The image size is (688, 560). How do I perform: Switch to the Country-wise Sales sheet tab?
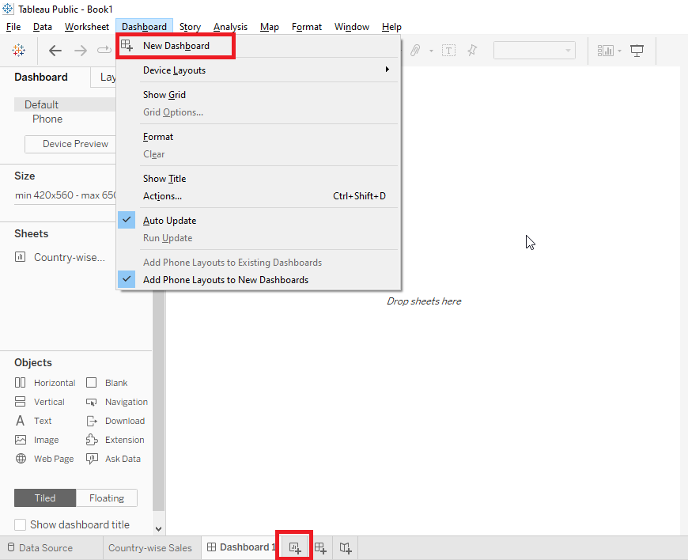[x=150, y=547]
